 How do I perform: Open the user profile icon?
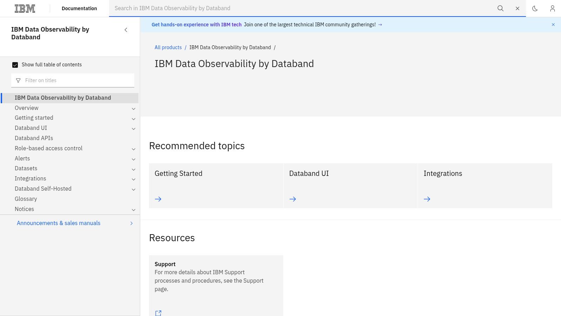click(552, 8)
